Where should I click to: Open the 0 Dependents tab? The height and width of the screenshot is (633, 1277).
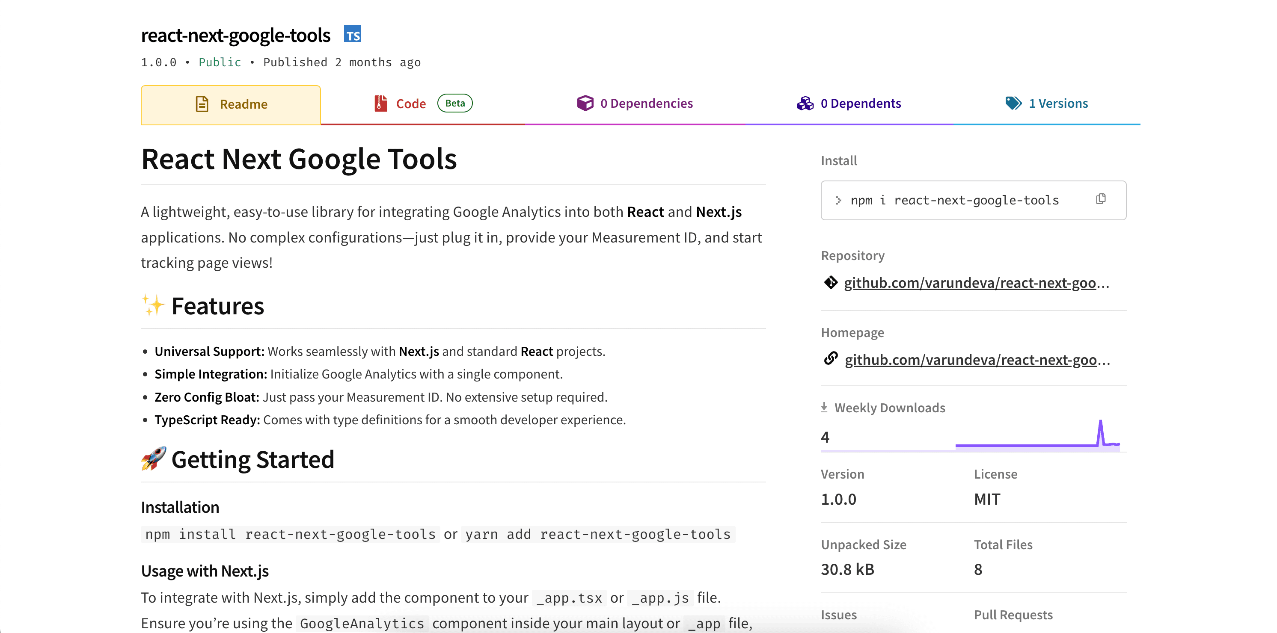tap(849, 104)
